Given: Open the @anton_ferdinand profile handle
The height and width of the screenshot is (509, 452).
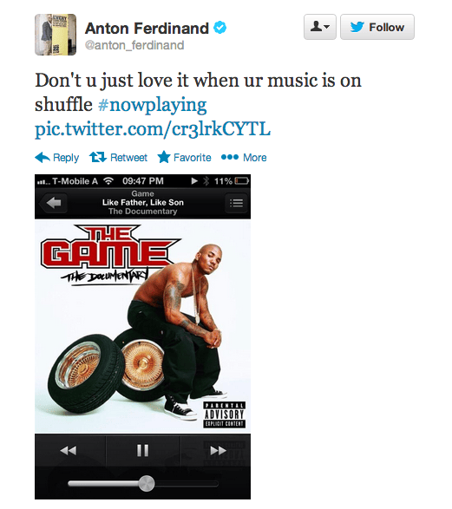Looking at the screenshot, I should click(x=134, y=45).
